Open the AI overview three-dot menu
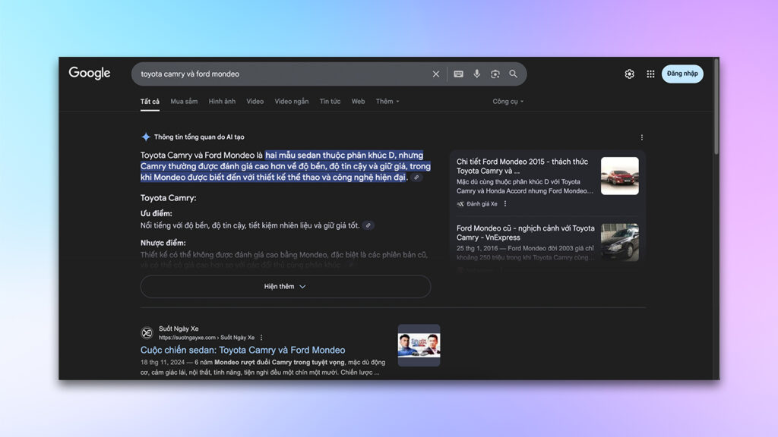The width and height of the screenshot is (778, 437). pyautogui.click(x=641, y=137)
